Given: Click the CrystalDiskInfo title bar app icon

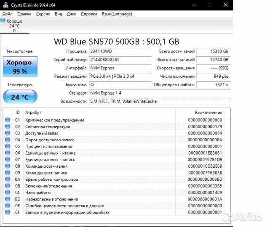Looking at the screenshot, I should click(x=5, y=5).
